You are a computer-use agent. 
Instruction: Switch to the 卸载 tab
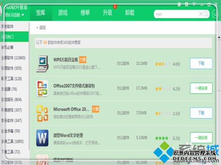point(130,13)
